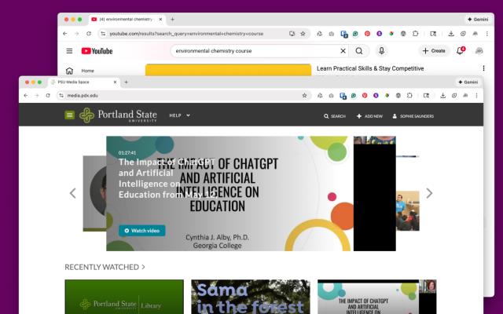
Task: Bookmark the YouTube page with star icon
Action: coord(303,34)
